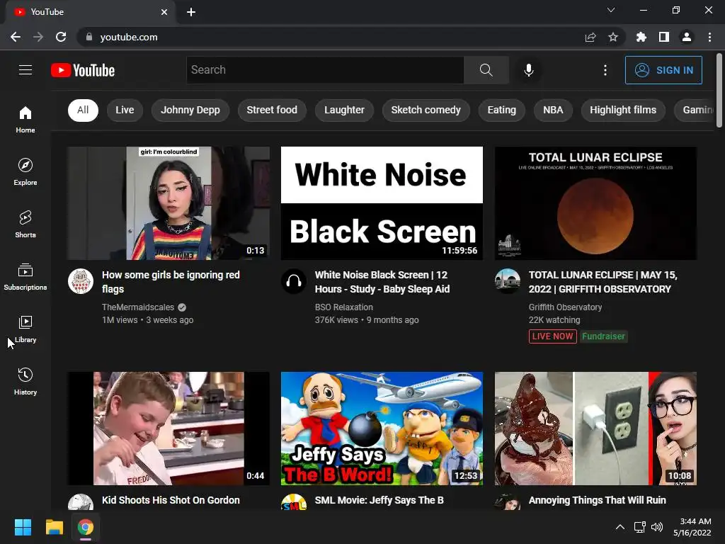Open volume control in system tray
This screenshot has width=725, height=544.
(x=656, y=527)
